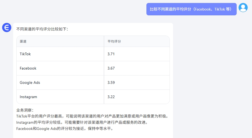Click the 3.67 rating value
Image resolution: width=252 pixels, height=138 pixels.
[x=111, y=68]
